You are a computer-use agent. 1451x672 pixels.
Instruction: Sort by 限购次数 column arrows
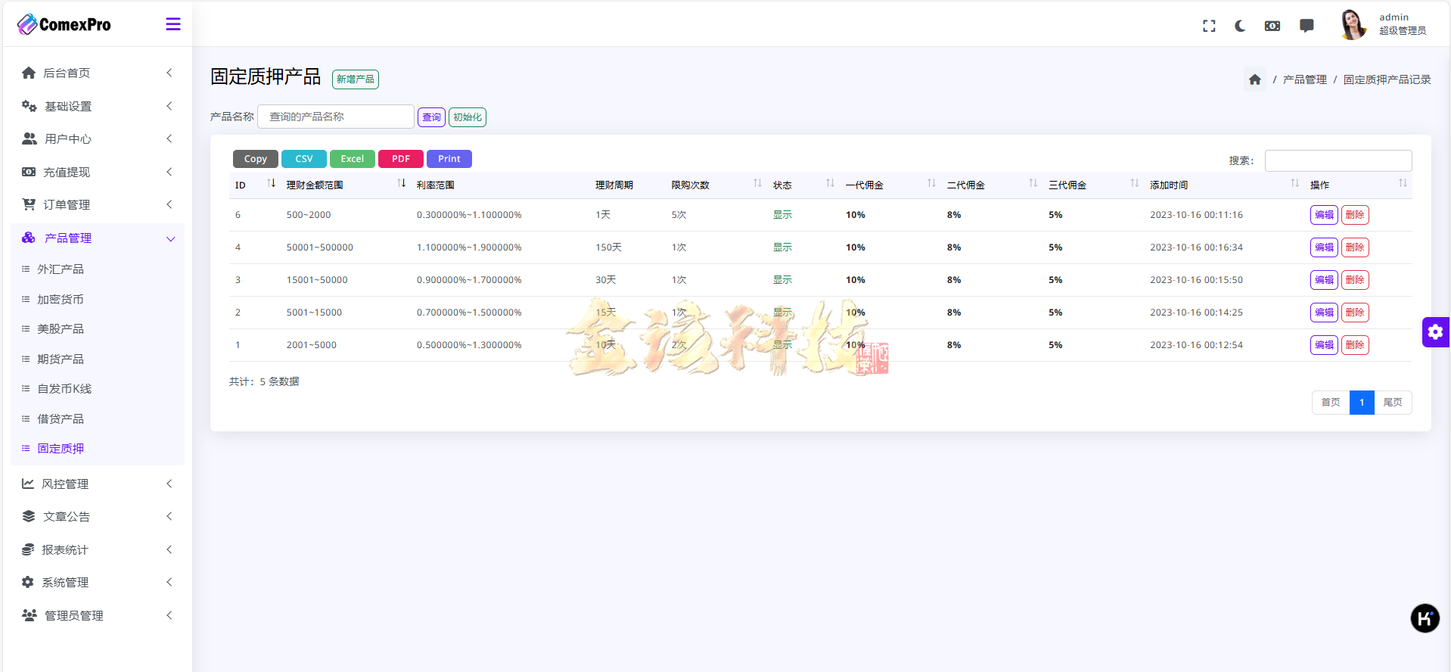click(x=757, y=184)
